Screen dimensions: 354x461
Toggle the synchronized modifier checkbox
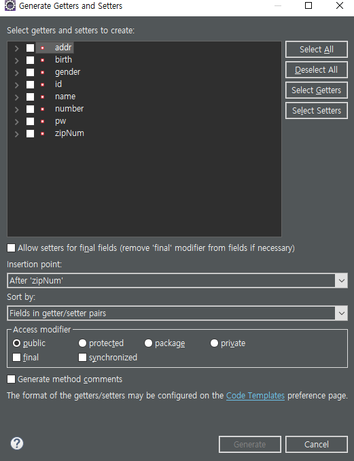82,357
